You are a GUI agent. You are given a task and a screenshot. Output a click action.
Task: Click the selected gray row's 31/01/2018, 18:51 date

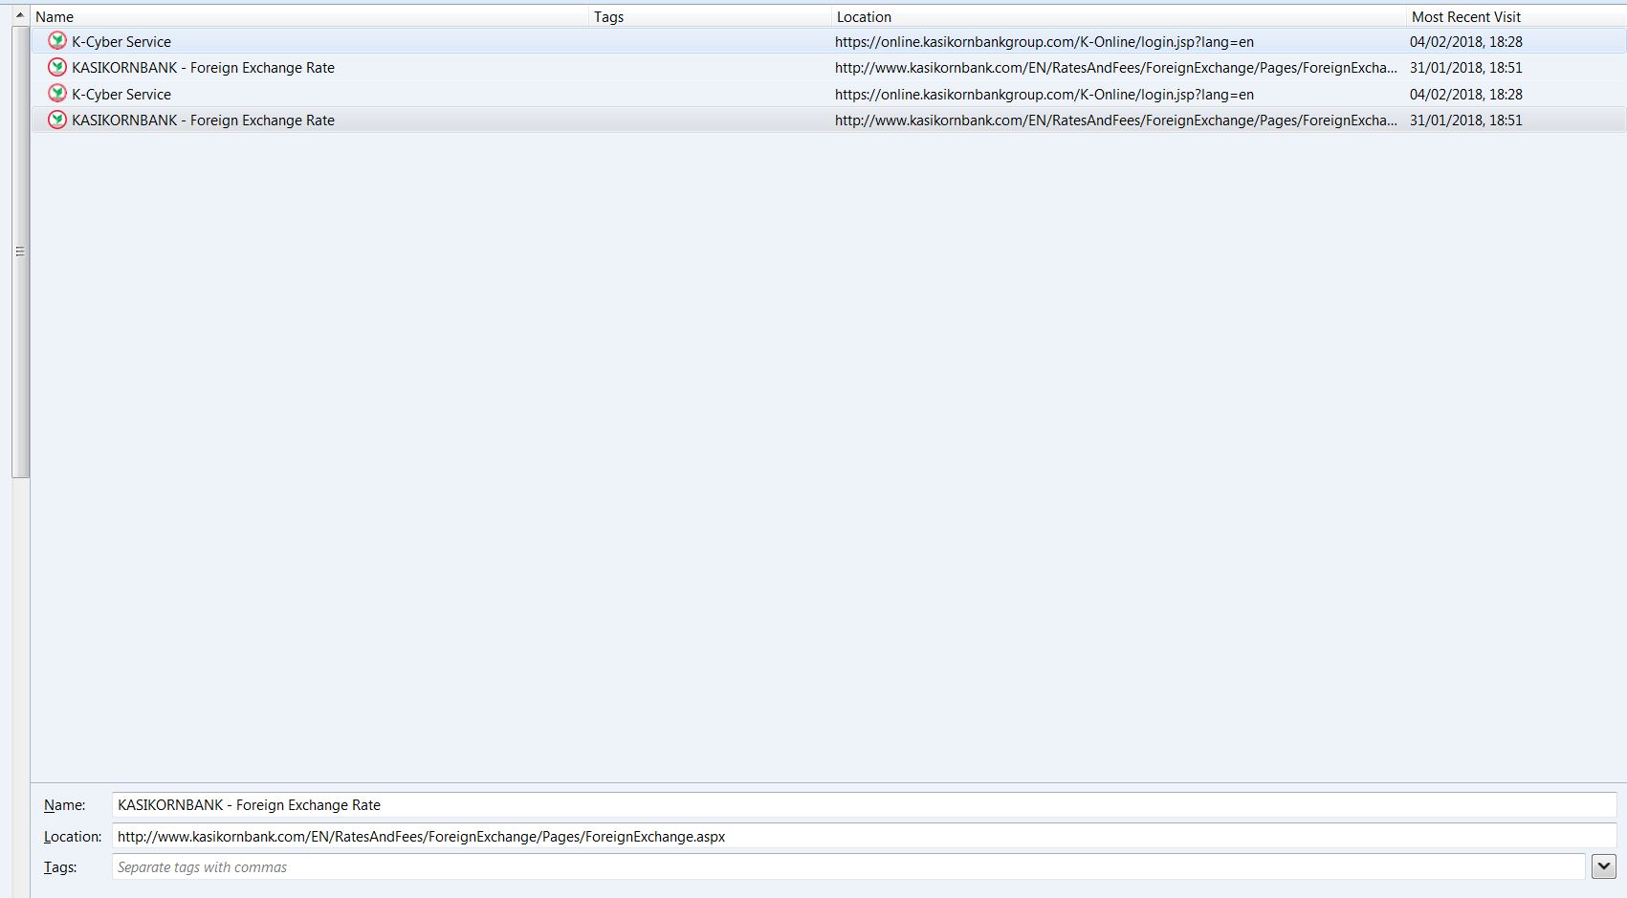point(1466,120)
